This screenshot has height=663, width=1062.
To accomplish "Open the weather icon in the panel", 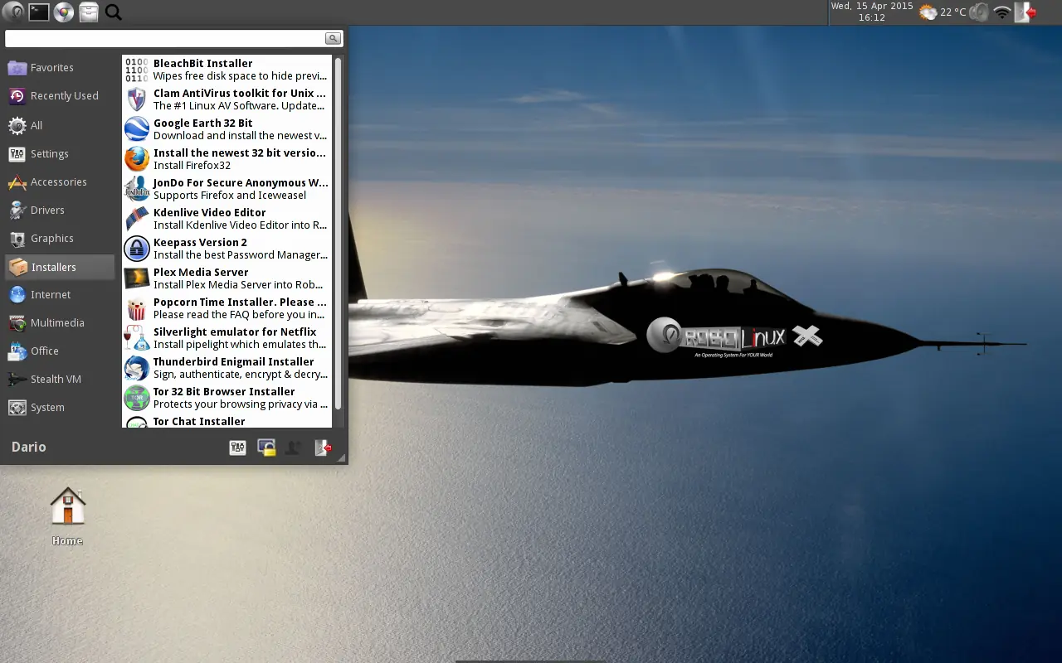I will pyautogui.click(x=928, y=12).
